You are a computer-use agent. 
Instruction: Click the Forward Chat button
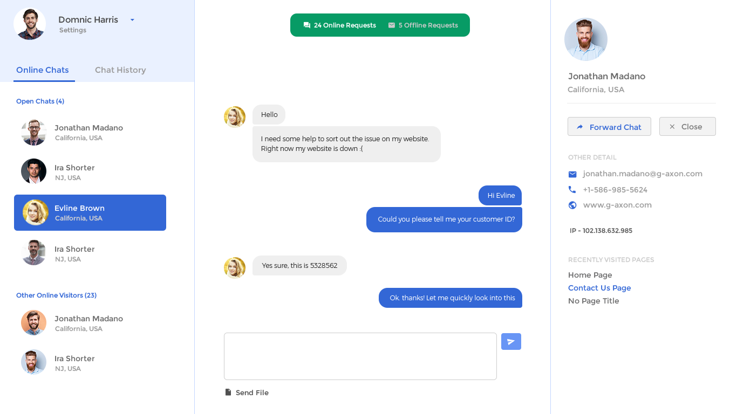tap(609, 127)
